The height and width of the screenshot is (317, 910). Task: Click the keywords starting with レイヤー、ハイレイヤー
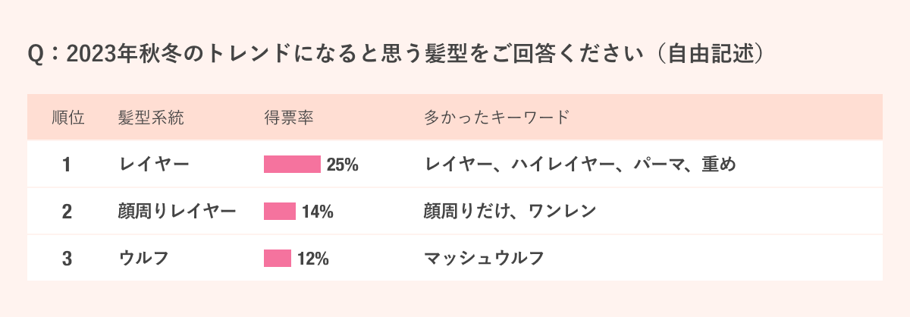click(x=580, y=165)
